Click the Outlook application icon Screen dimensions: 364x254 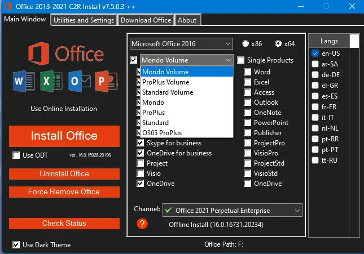click(x=80, y=81)
